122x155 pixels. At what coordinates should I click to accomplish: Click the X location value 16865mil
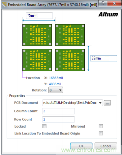point(56,78)
